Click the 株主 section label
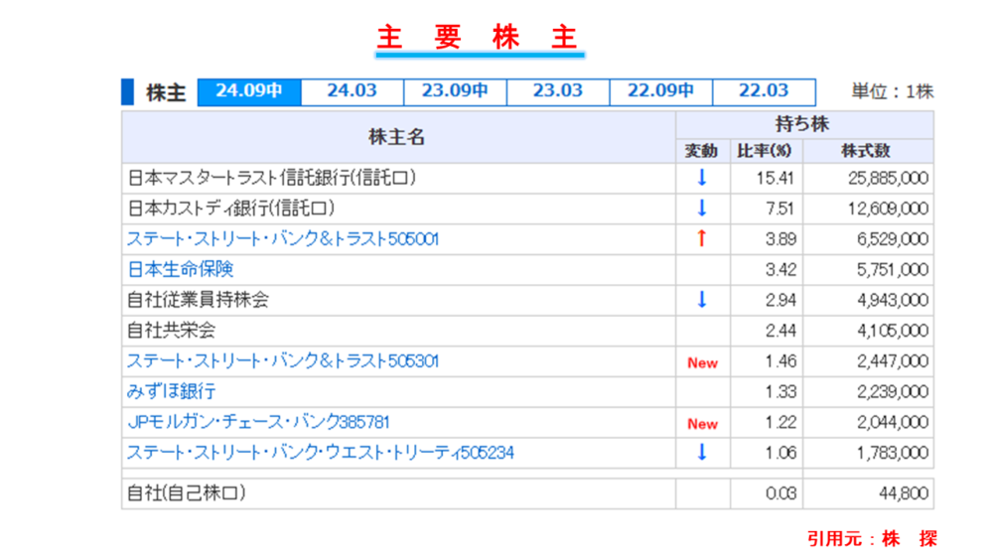 166,93
